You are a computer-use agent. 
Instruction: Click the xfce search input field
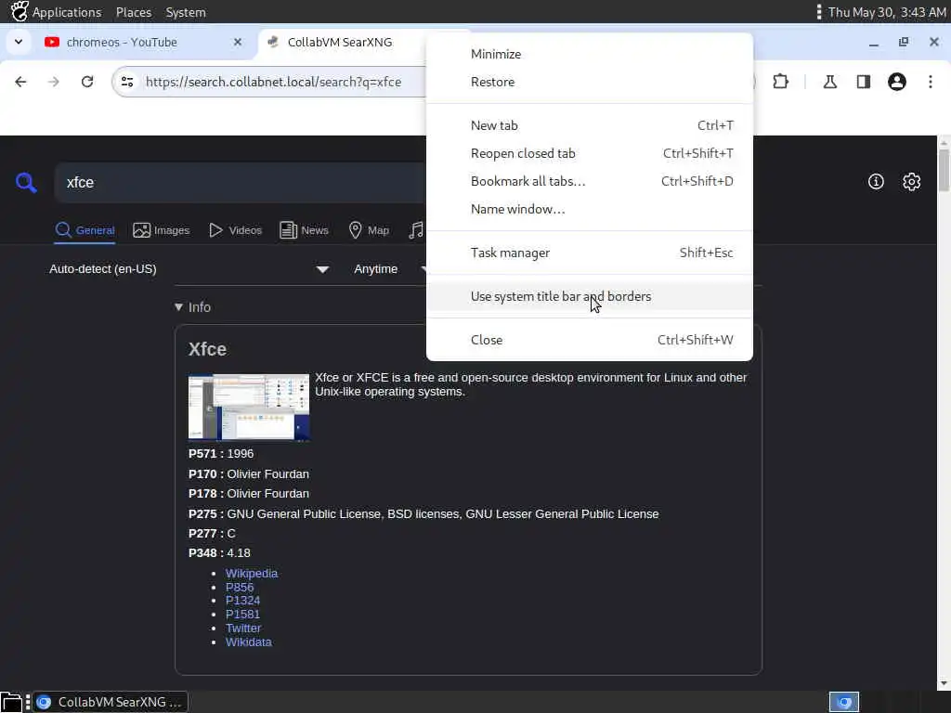click(242, 183)
